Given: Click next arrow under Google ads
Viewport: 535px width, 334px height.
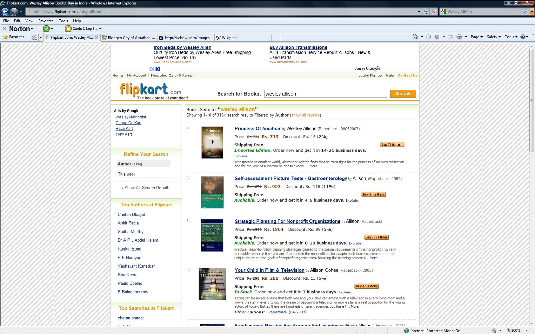Looking at the screenshot, I should tap(158, 69).
